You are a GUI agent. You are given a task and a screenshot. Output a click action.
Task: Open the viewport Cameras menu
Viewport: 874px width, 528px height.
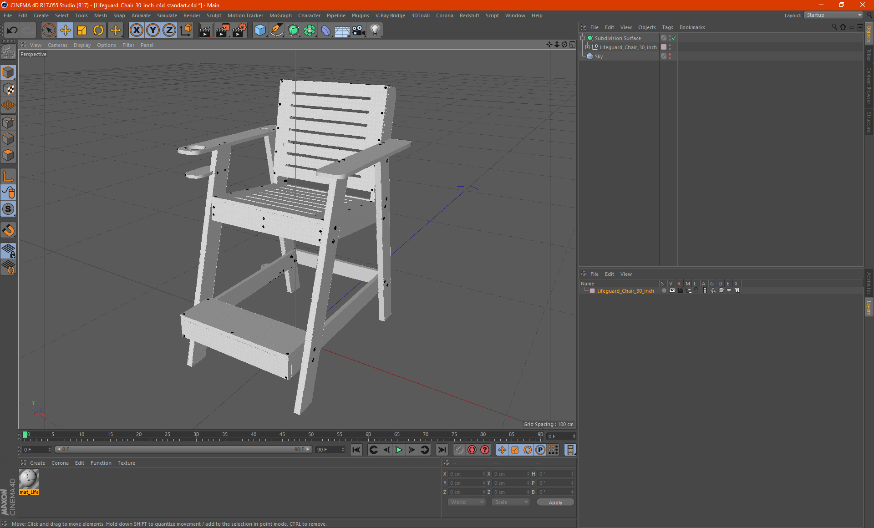click(57, 45)
